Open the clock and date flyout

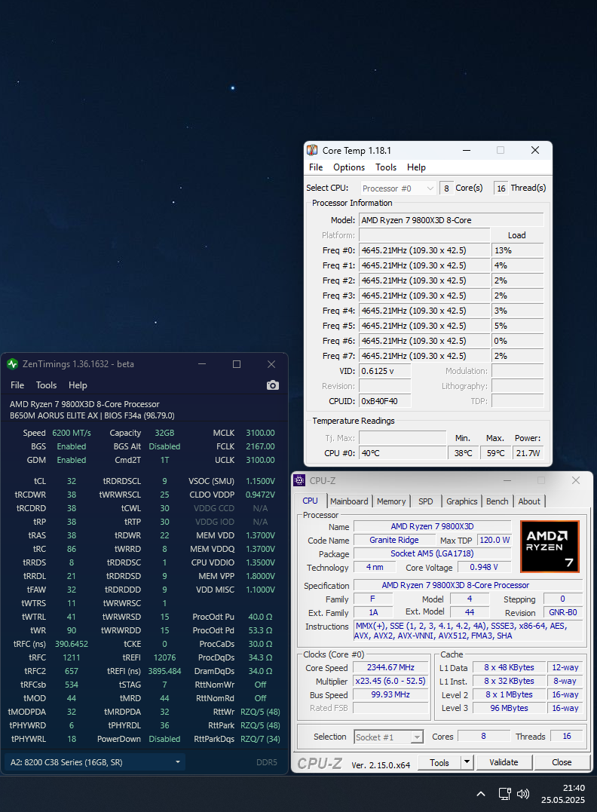point(563,793)
